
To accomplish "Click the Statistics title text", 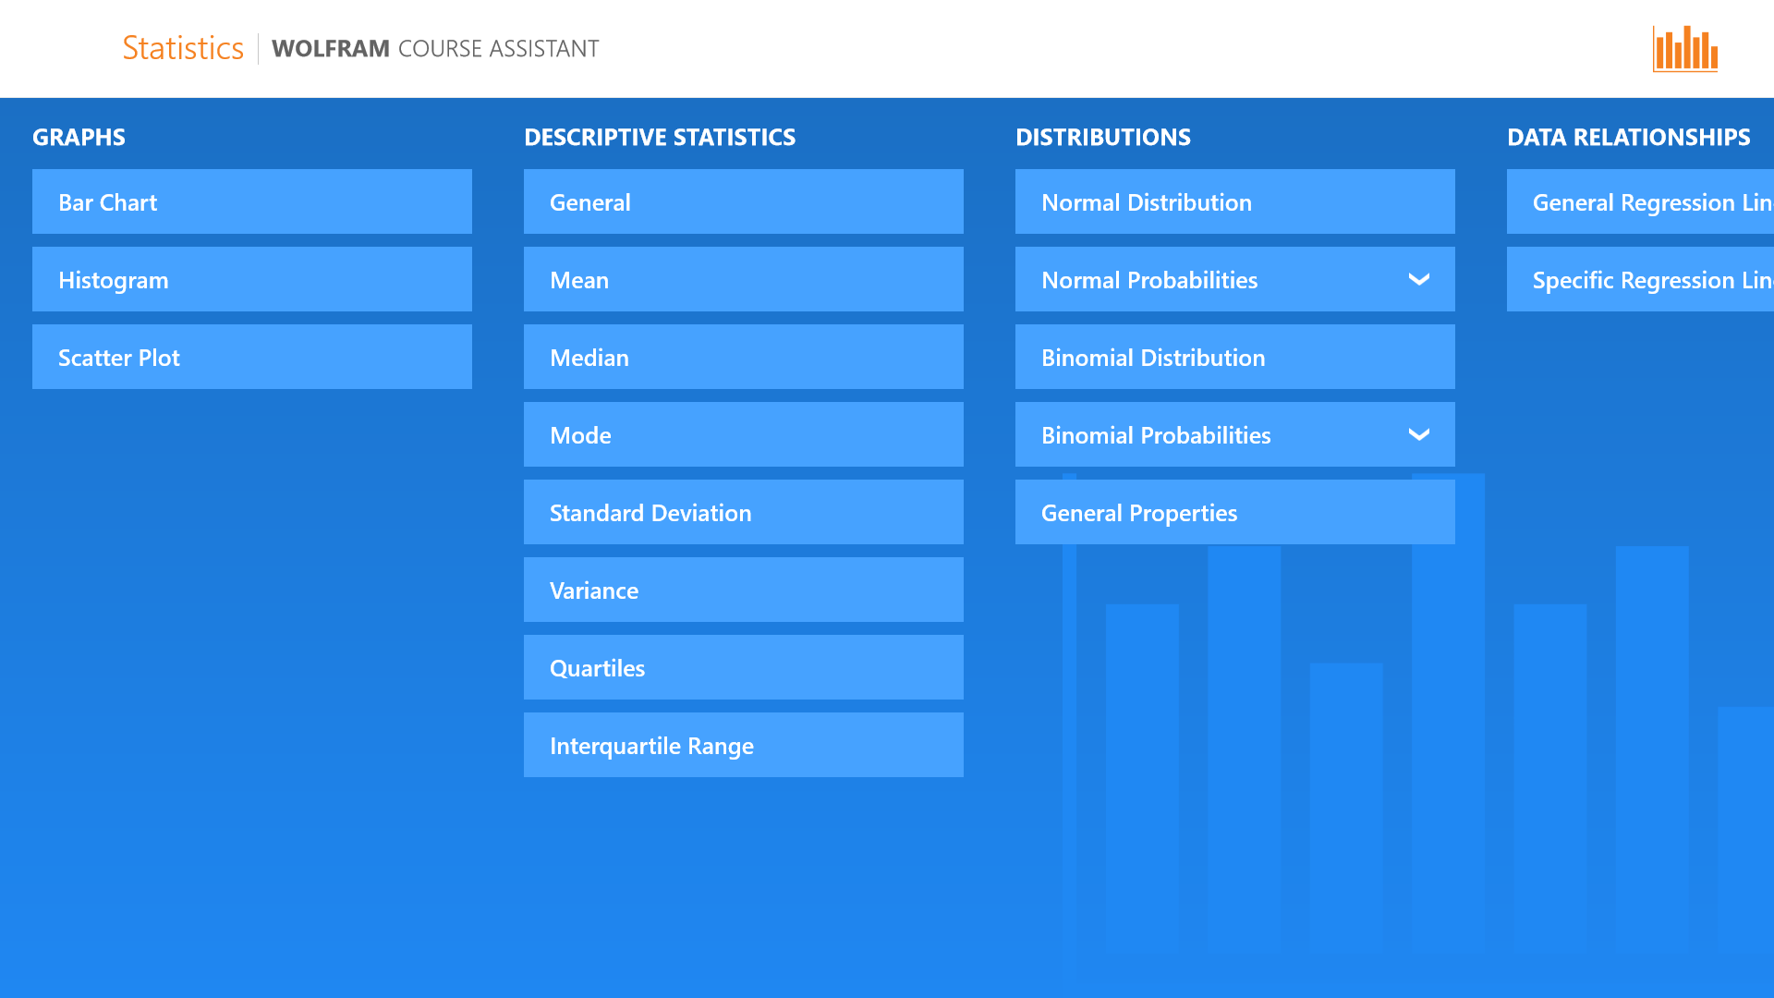I will pos(183,48).
